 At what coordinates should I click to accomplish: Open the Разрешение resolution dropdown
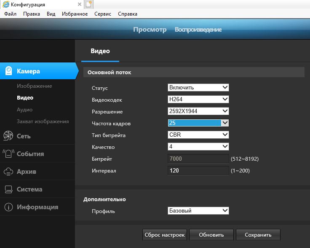click(198, 111)
